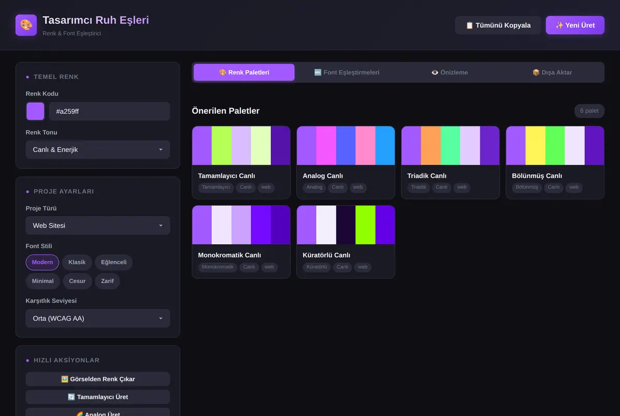Image resolution: width=620 pixels, height=416 pixels.
Task: Click the palette app logo icon
Action: (x=26, y=25)
